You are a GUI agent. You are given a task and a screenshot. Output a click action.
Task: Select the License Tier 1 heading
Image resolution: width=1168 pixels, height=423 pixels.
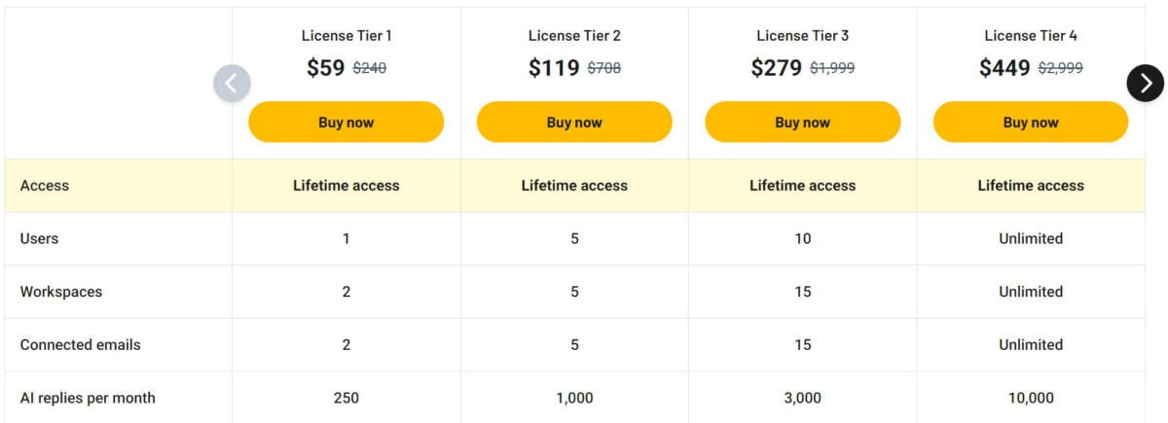tap(347, 36)
